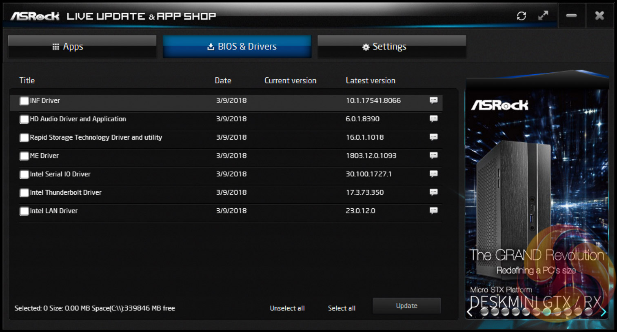Click ME Driver version 1803.12.0.1093
The width and height of the screenshot is (617, 332).
click(x=371, y=156)
